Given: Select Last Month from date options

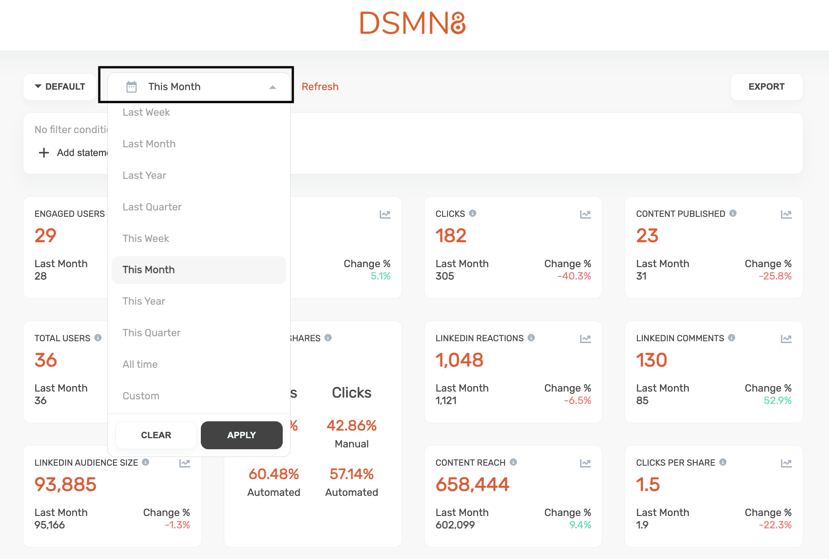Looking at the screenshot, I should coord(199,144).
